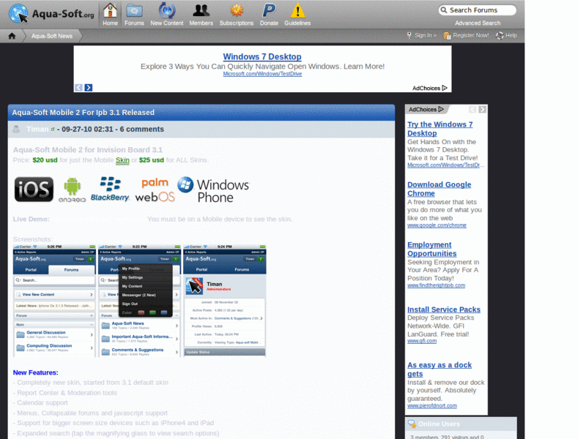Click the www.findtherightjob.com URL
Screen dimensions: 586x439
point(436,285)
